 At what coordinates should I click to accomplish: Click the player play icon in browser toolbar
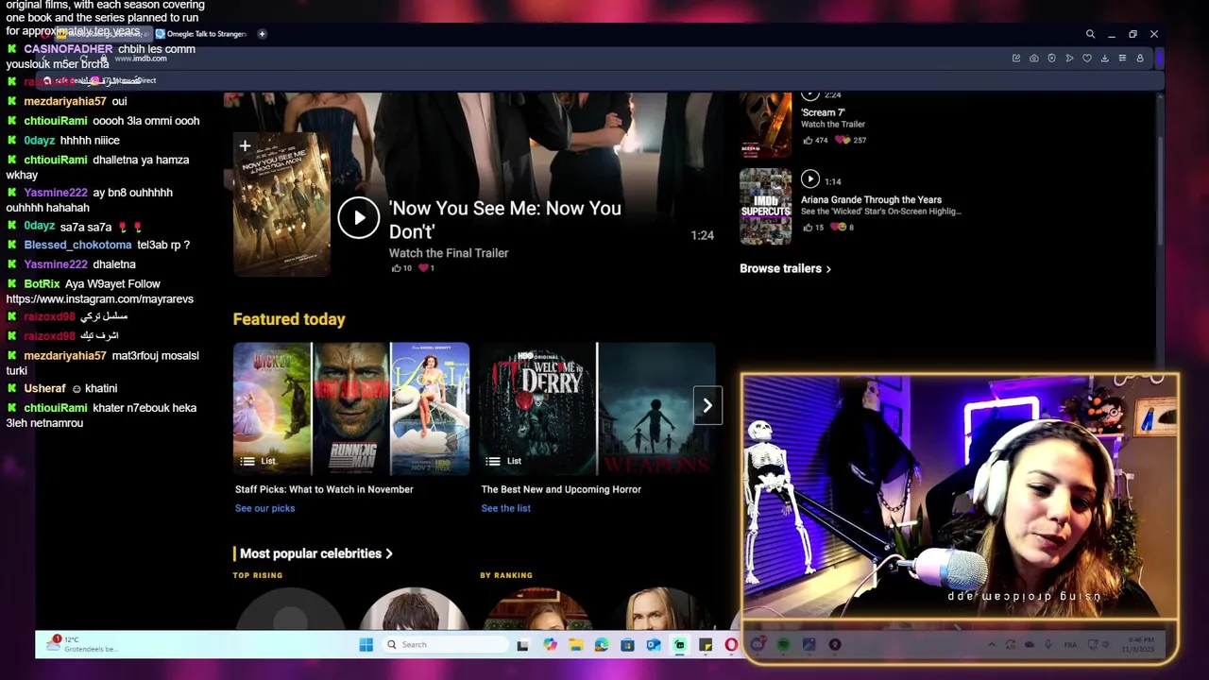[1069, 59]
